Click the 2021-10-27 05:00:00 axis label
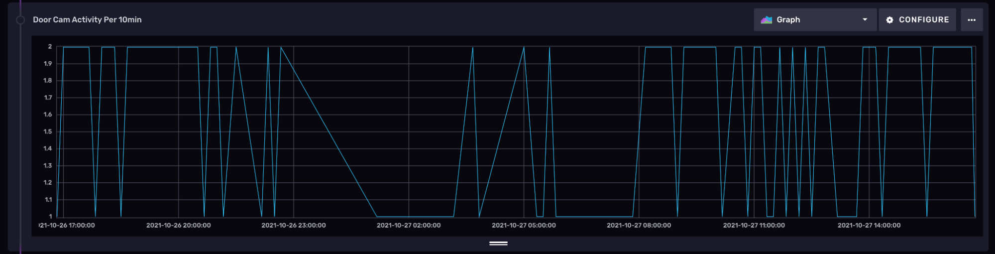This screenshot has width=995, height=254. click(524, 226)
